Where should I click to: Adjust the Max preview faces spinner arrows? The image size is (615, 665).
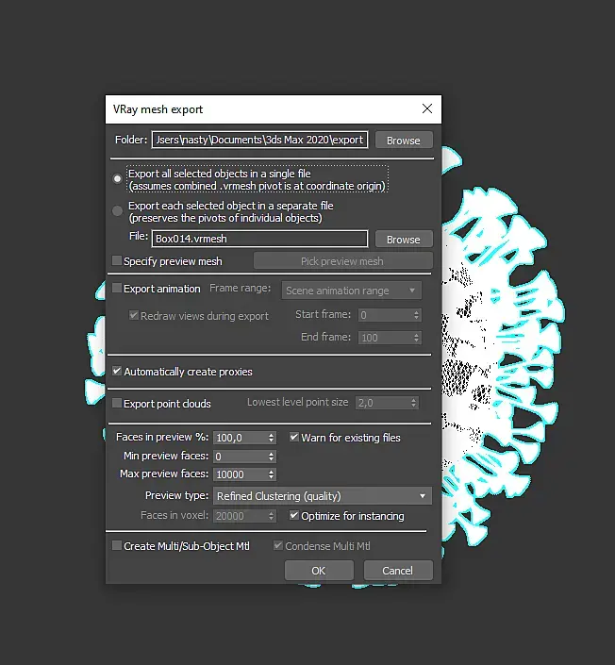[272, 474]
